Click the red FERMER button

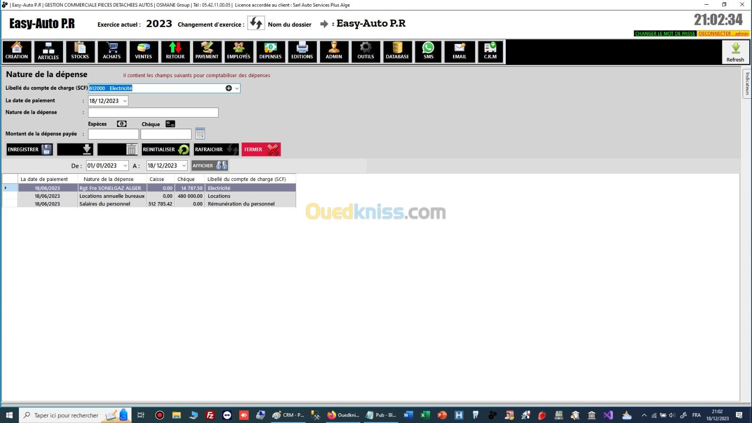pos(261,149)
